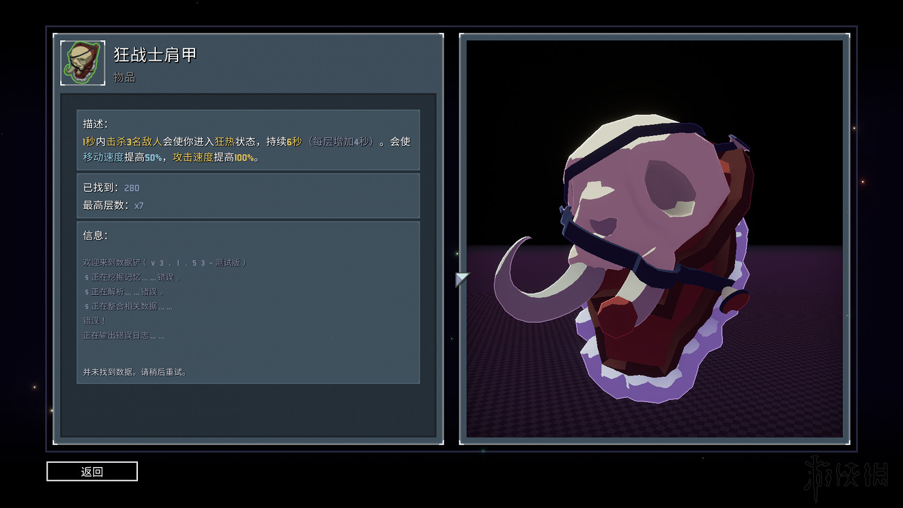
Task: Click the 物品 category label
Action: point(124,78)
